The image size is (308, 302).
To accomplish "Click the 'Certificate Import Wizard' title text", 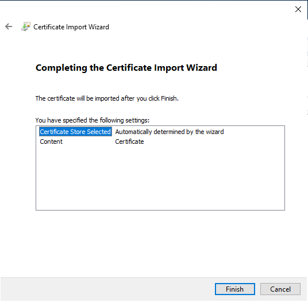I will point(71,27).
